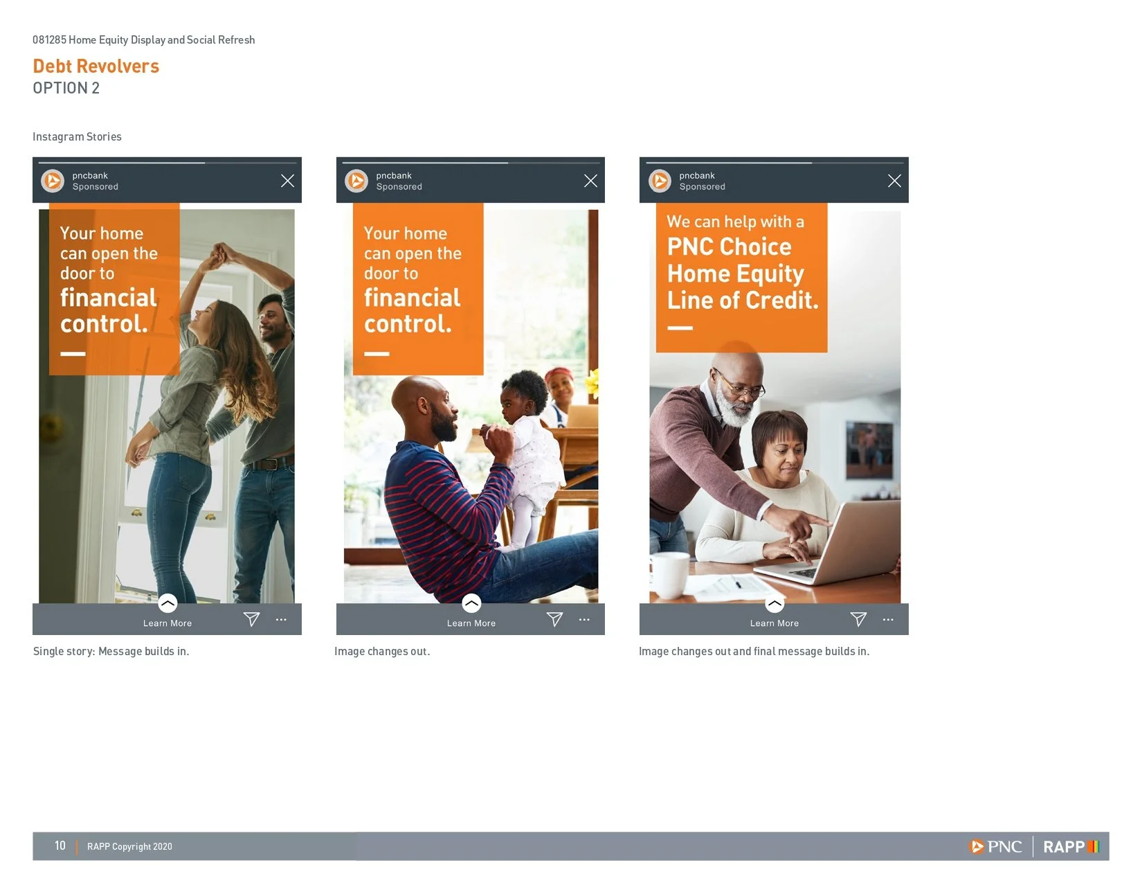The height and width of the screenshot is (883, 1142).
Task: Click page number 10 in footer
Action: click(60, 846)
